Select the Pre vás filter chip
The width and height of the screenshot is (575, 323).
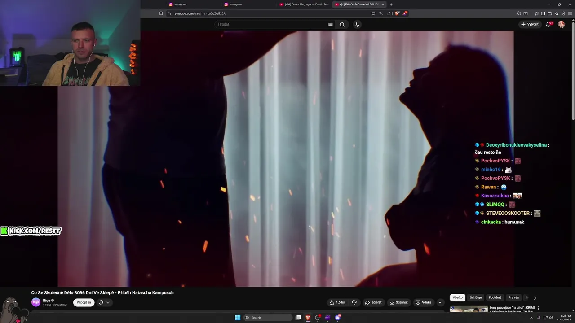pos(513,297)
